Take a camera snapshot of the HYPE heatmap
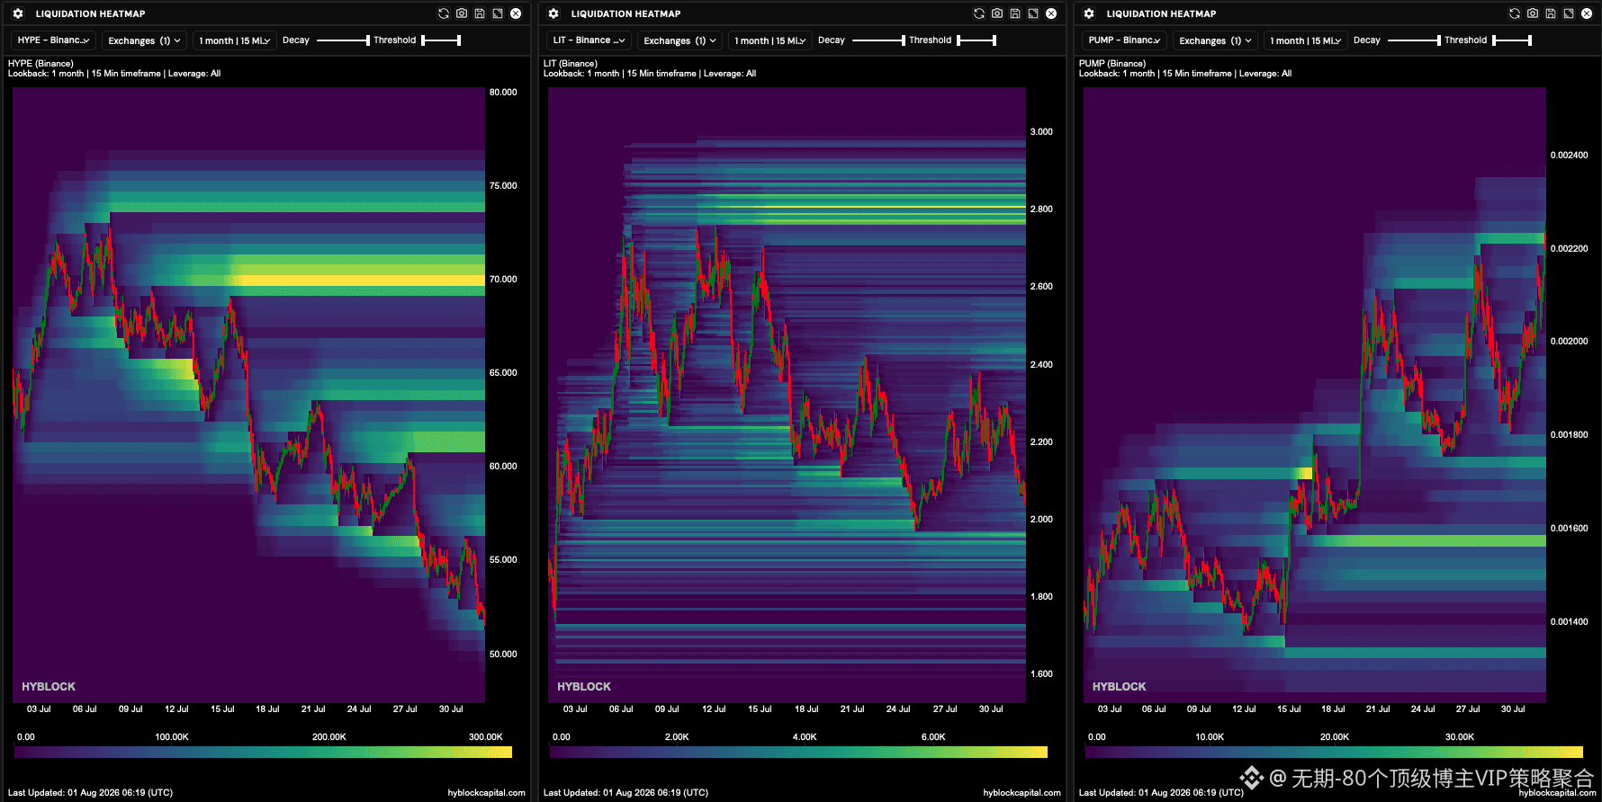This screenshot has height=802, width=1602. 462,13
